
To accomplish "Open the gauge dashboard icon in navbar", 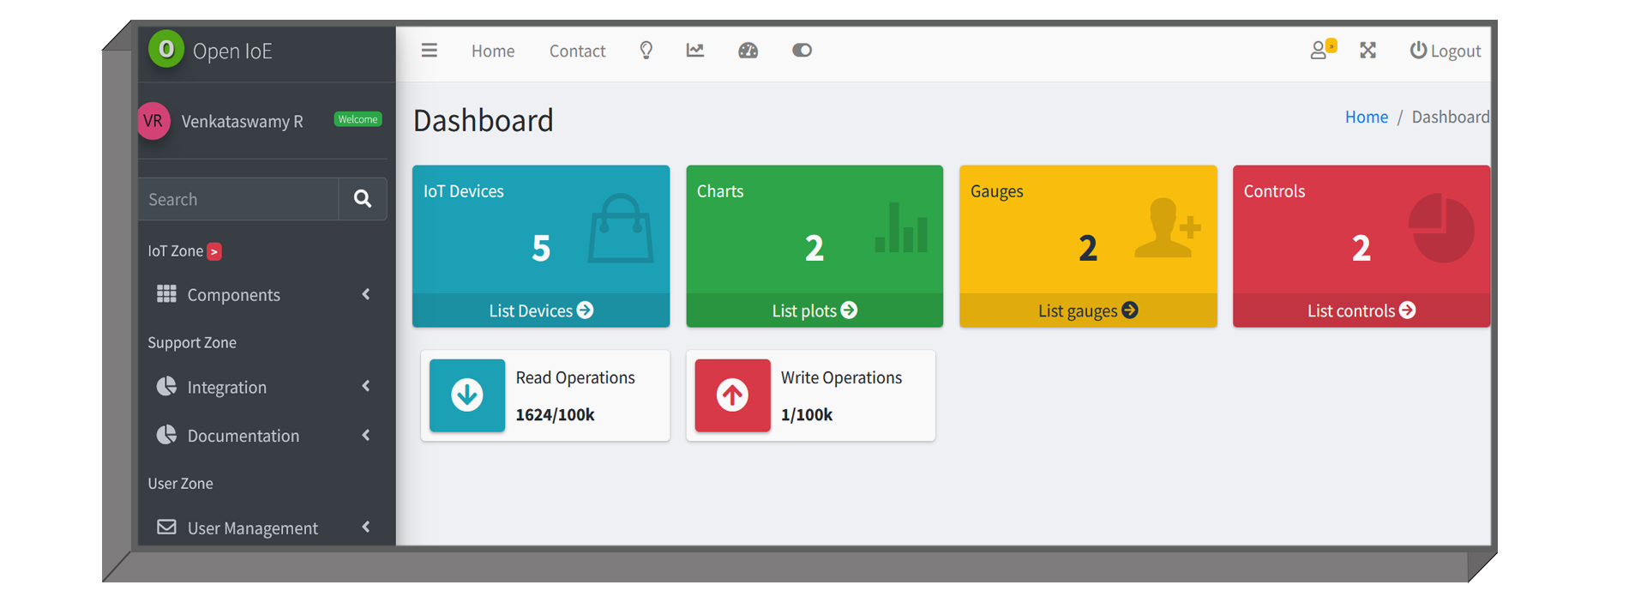I will click(748, 51).
